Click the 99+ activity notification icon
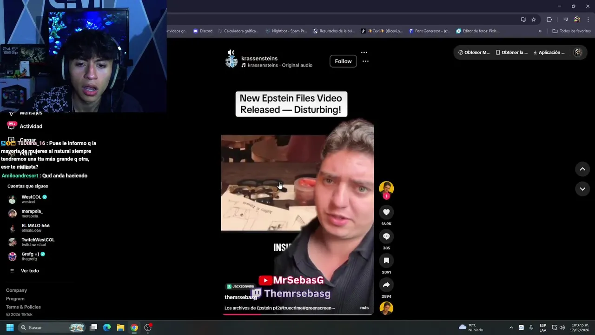Screen dimensions: 595x335 coord(12,126)
